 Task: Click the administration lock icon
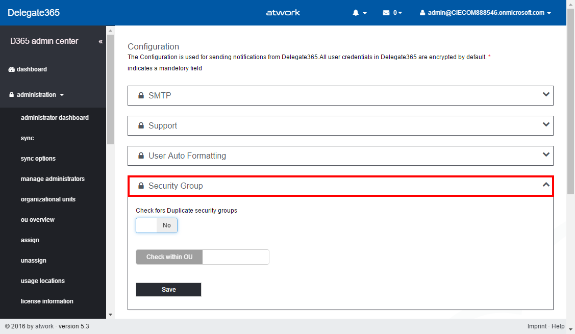11,95
